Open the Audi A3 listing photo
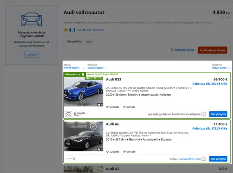 click(x=84, y=170)
